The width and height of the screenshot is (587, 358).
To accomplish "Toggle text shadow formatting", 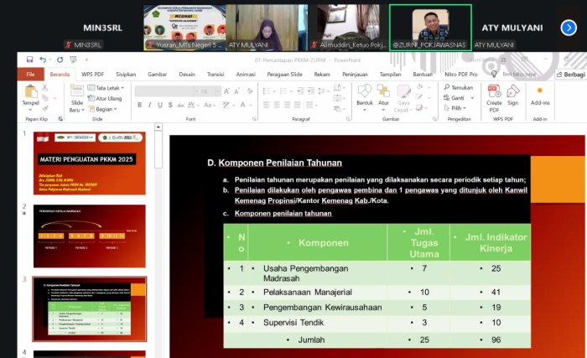I will pos(170,105).
